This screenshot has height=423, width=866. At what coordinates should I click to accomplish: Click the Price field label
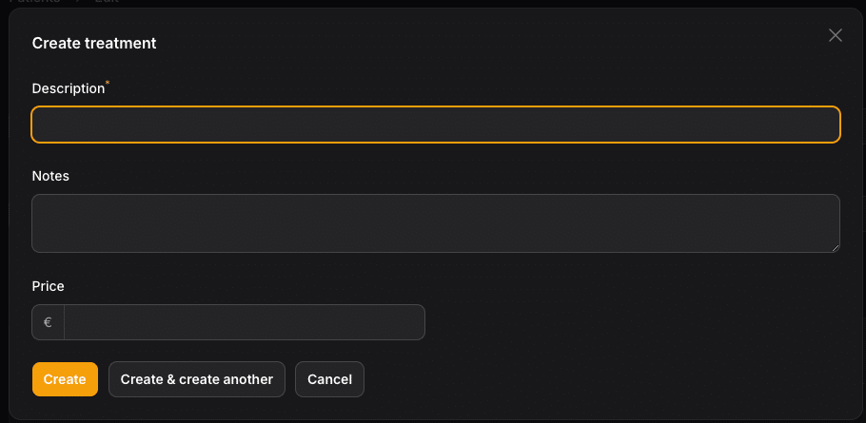pos(48,286)
